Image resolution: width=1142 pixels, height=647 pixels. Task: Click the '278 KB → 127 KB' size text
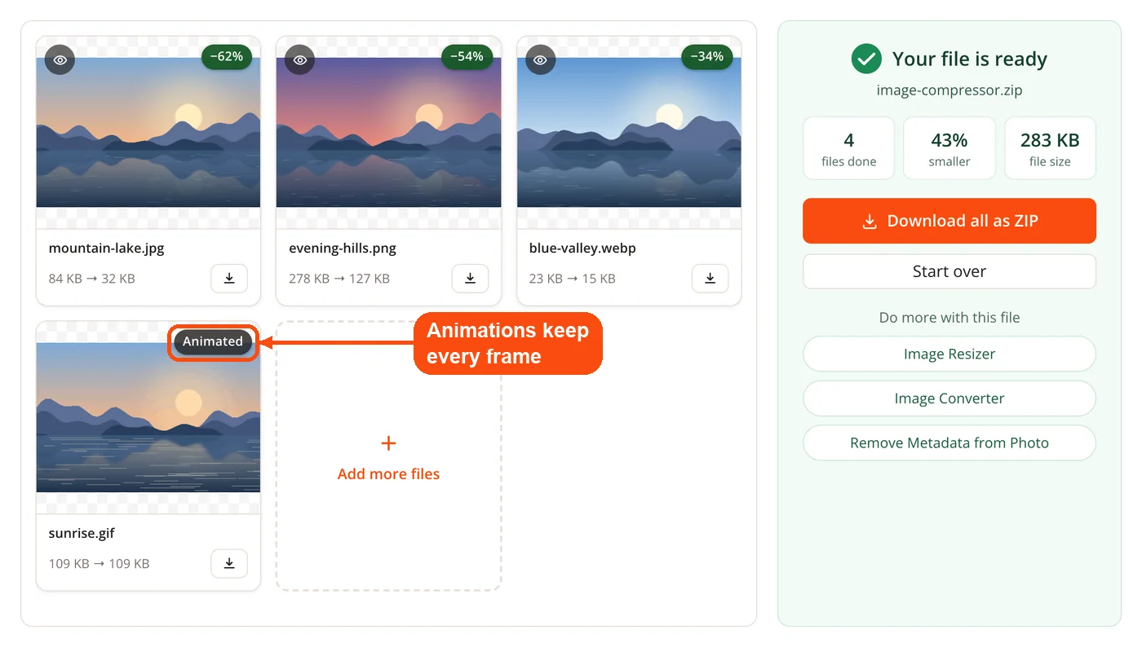pyautogui.click(x=339, y=279)
